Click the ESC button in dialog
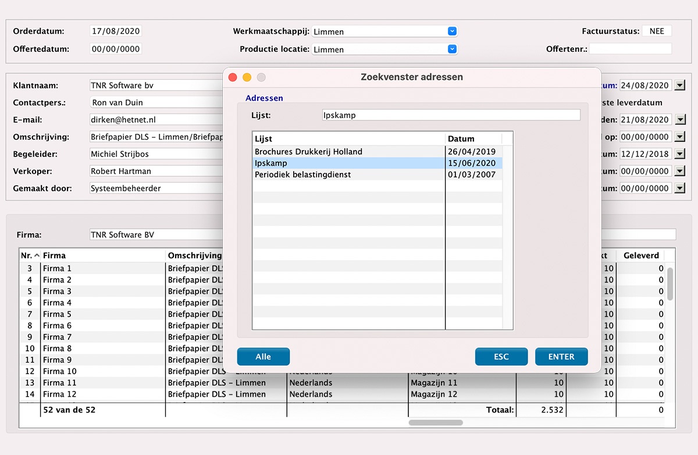698x455 pixels. pos(501,357)
